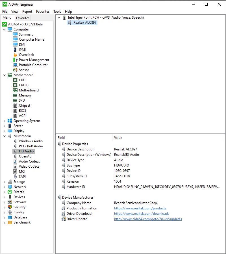
Task: Open the Report menu
Action: (x=27, y=12)
